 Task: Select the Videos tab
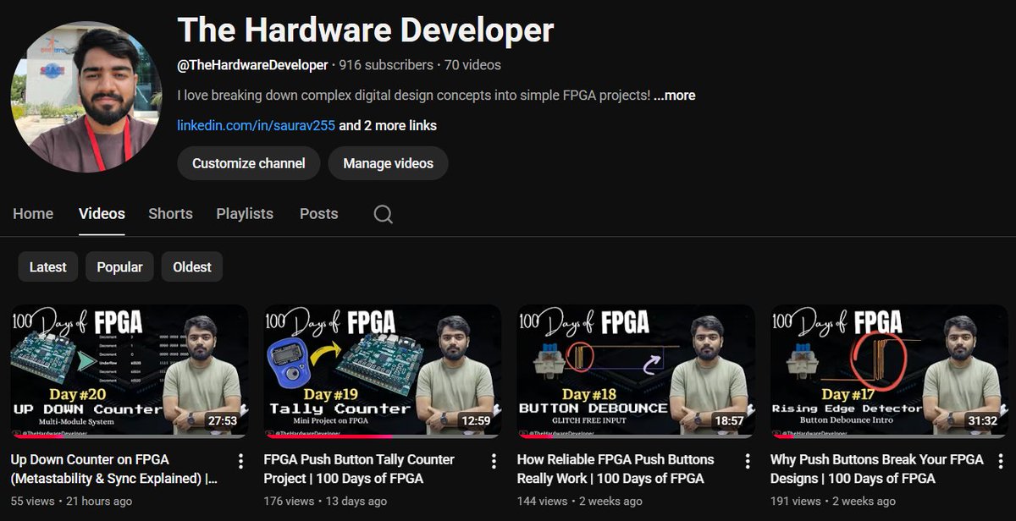(x=102, y=214)
